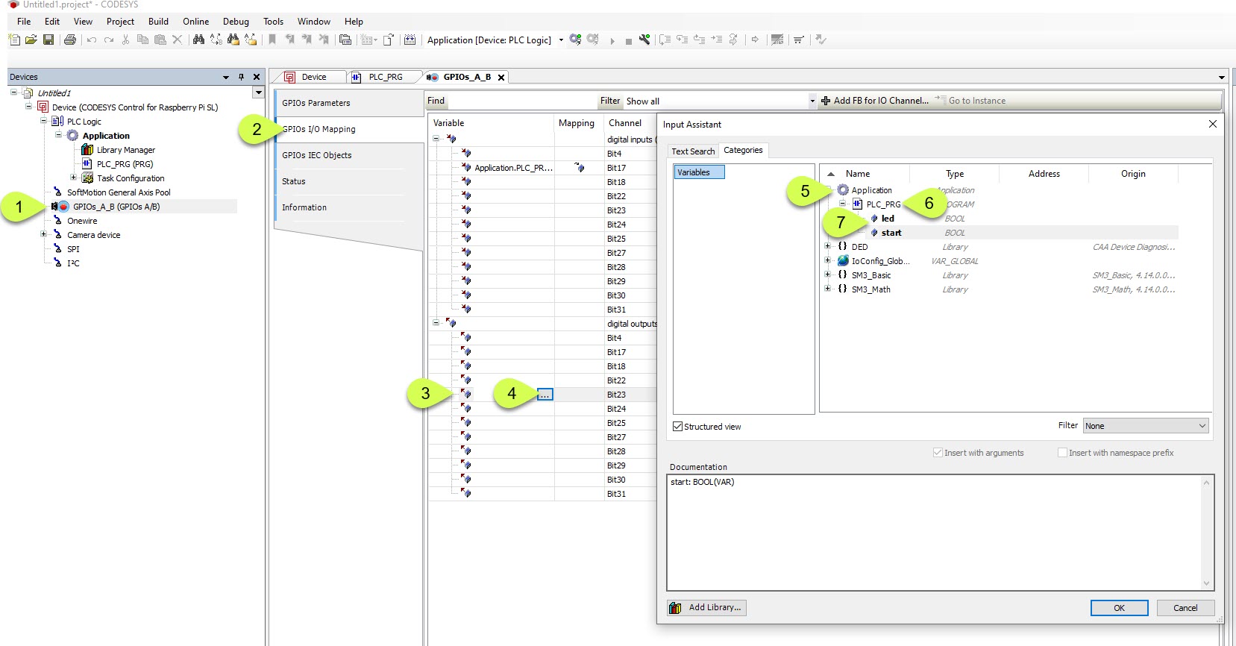Open existing project via folder icon
The height and width of the screenshot is (646, 1236).
pos(31,40)
